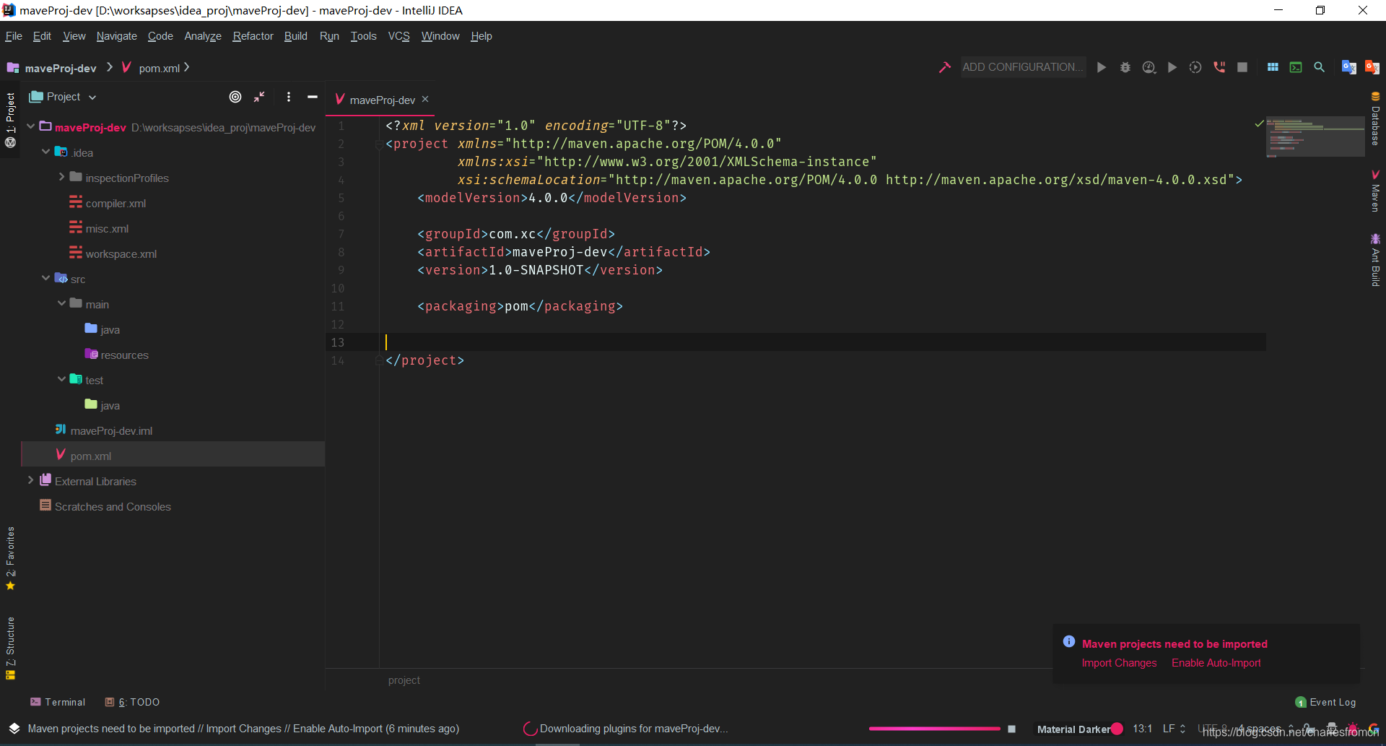Collapse the mavenProj-dev root folder
This screenshot has width=1386, height=746.
point(31,126)
